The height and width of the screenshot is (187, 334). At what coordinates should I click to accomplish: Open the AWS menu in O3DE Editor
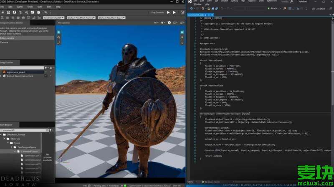coord(49,7)
